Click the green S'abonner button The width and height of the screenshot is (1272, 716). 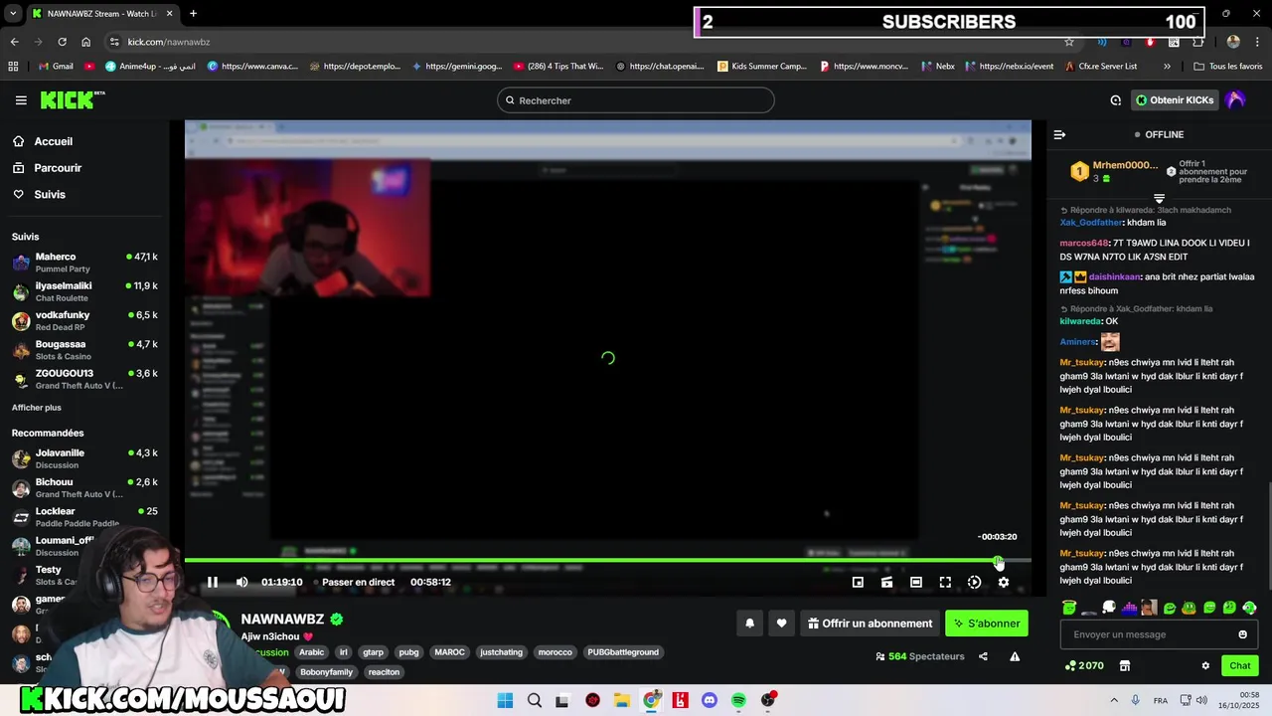pos(986,624)
